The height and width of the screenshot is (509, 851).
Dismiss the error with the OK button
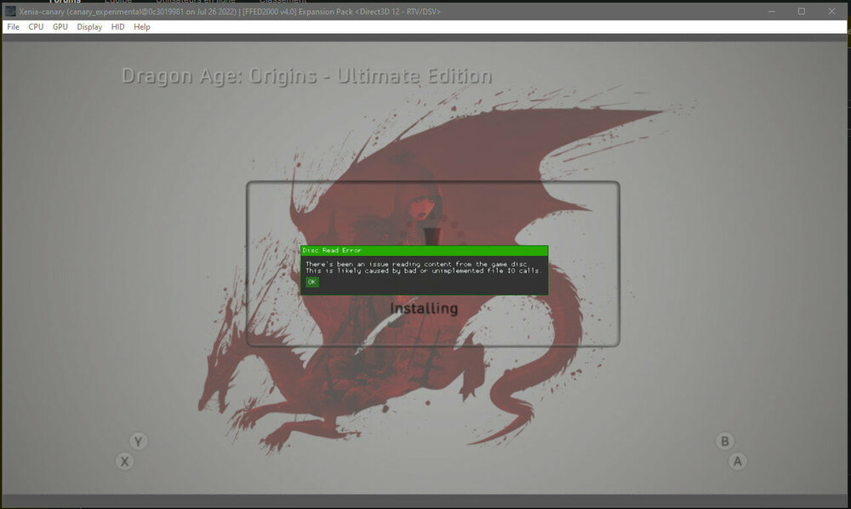tap(311, 282)
